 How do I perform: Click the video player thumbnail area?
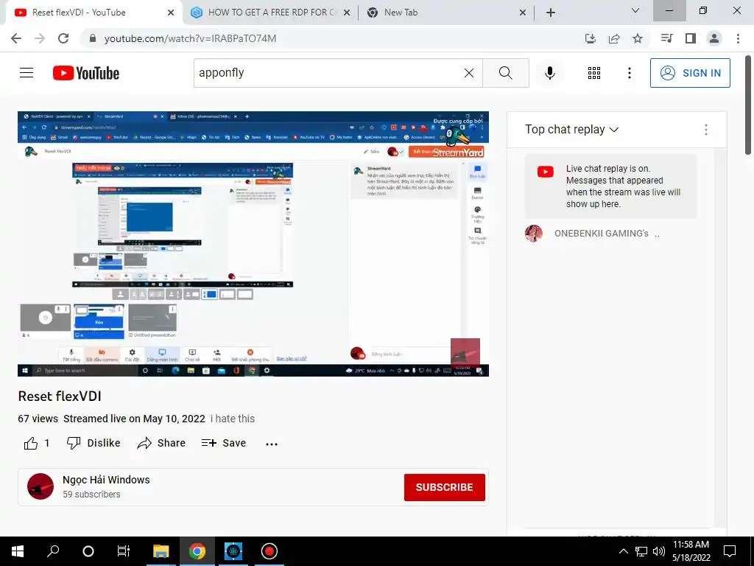[x=253, y=244]
